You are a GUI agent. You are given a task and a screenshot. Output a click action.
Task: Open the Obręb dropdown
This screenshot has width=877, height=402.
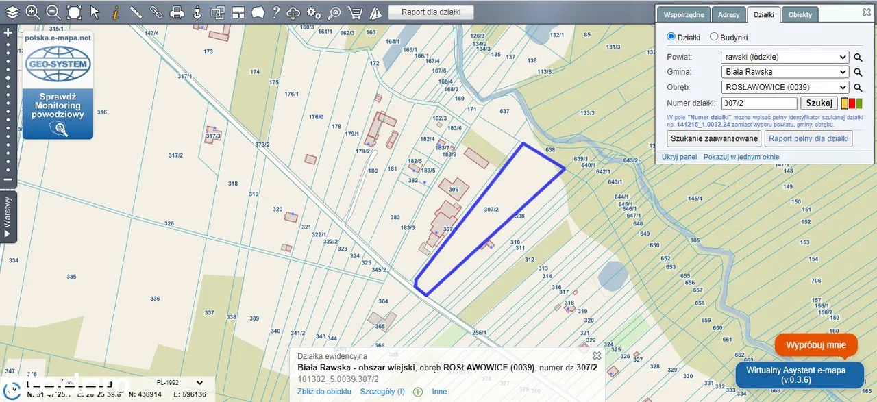(785, 88)
